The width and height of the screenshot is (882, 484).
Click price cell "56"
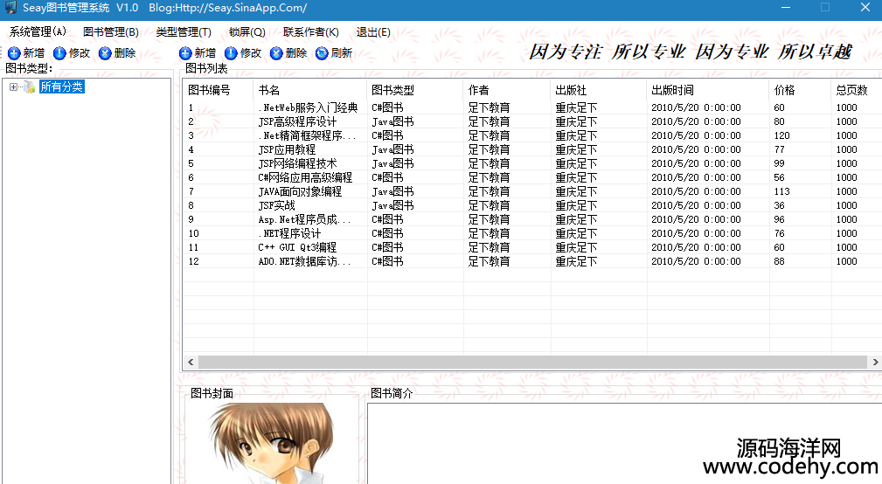(779, 177)
